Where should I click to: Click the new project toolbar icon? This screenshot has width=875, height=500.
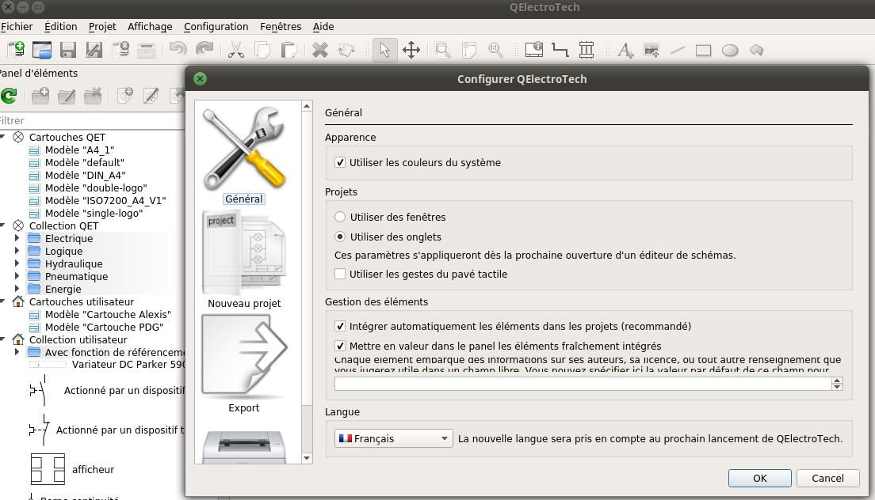coord(14,50)
